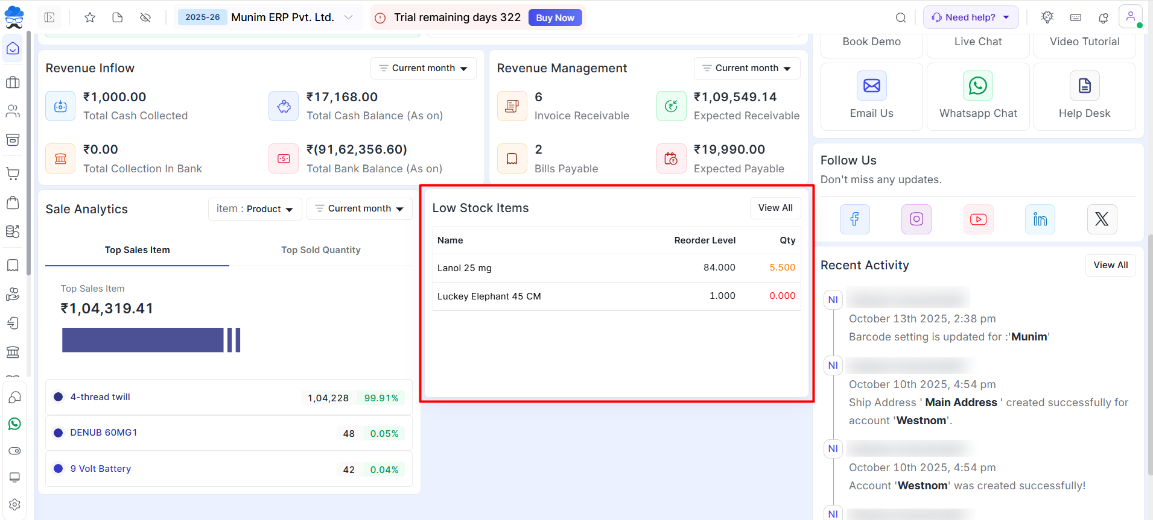This screenshot has height=520, width=1153.
Task: Toggle the sidebar collapse button
Action: pyautogui.click(x=49, y=17)
